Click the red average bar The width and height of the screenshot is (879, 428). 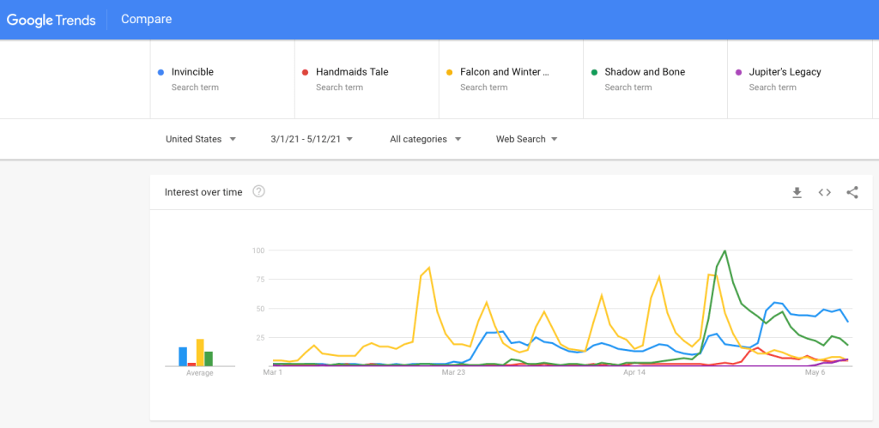point(191,365)
